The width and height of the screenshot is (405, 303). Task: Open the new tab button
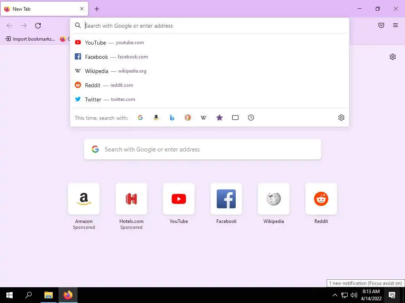97,9
